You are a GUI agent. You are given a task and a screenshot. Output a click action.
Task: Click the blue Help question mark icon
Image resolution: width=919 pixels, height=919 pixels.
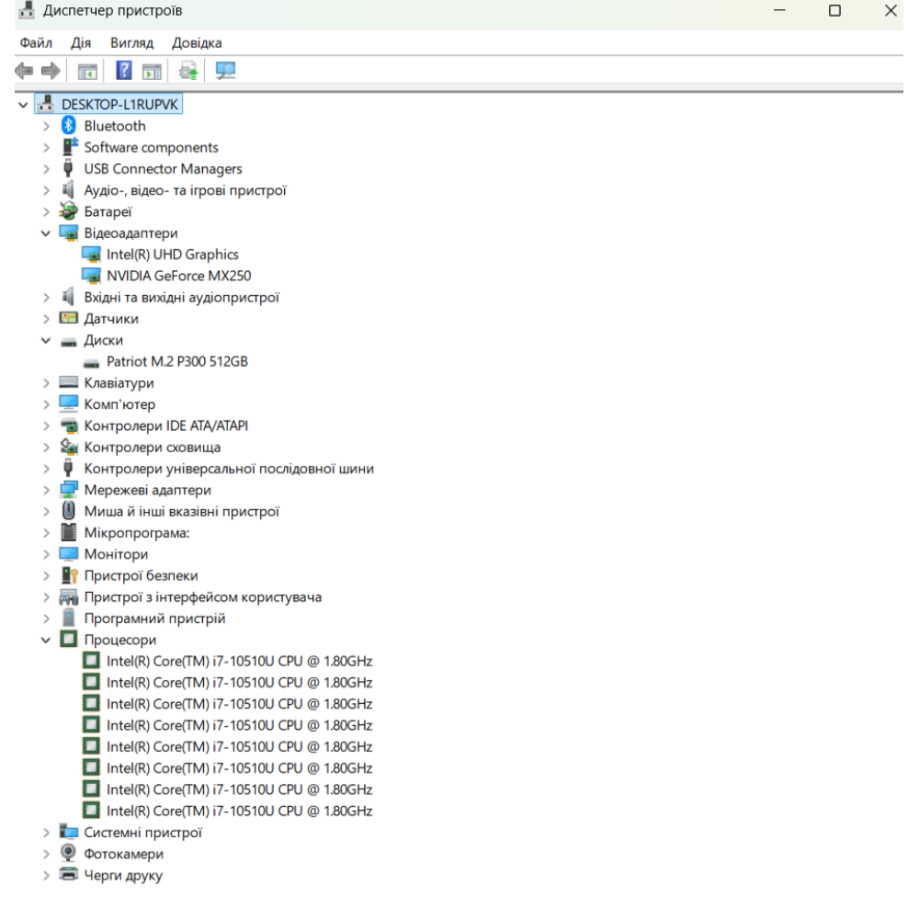[124, 71]
